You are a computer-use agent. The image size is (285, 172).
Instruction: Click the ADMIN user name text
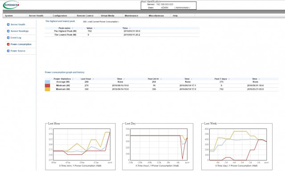[165, 8]
